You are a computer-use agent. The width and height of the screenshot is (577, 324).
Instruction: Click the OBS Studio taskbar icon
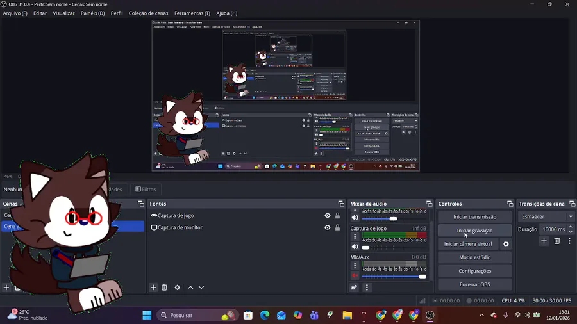click(430, 315)
